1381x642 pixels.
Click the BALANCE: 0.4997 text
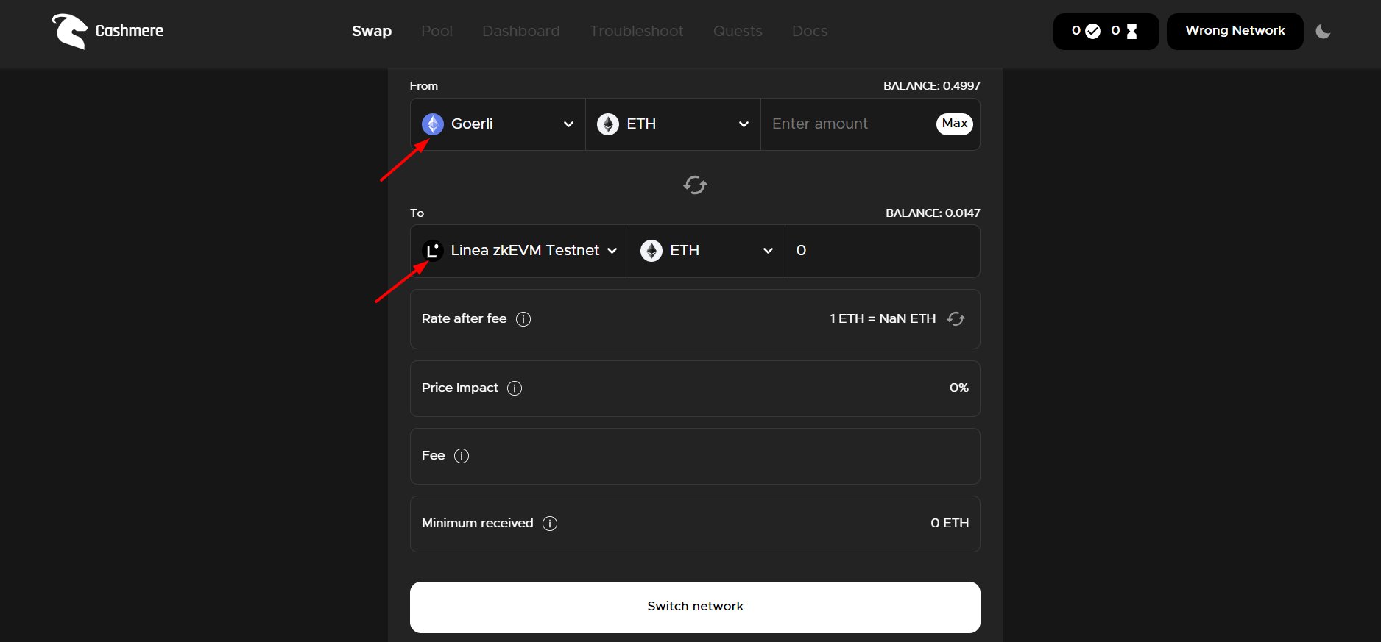pyautogui.click(x=932, y=86)
